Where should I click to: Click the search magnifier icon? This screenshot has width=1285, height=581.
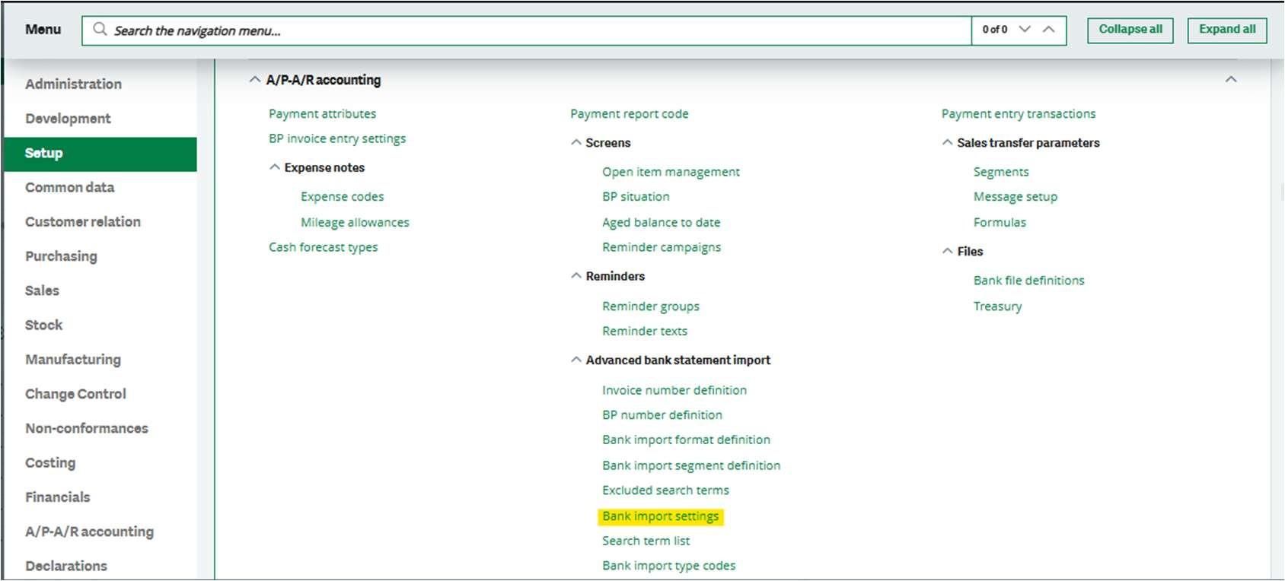[x=100, y=30]
